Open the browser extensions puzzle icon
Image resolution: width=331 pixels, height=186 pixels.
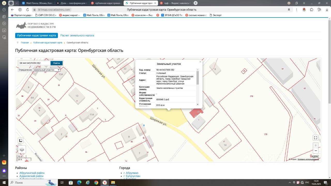312,10
